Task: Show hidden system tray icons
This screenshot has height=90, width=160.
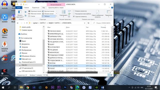Action: [x=129, y=87]
